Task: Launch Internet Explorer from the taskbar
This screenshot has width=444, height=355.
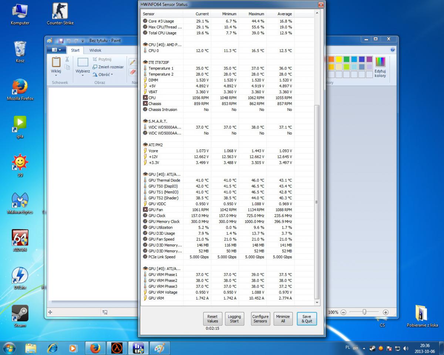Action: 53,348
